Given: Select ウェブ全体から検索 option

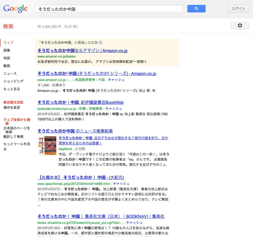Looking at the screenshot, I should point(17,121).
